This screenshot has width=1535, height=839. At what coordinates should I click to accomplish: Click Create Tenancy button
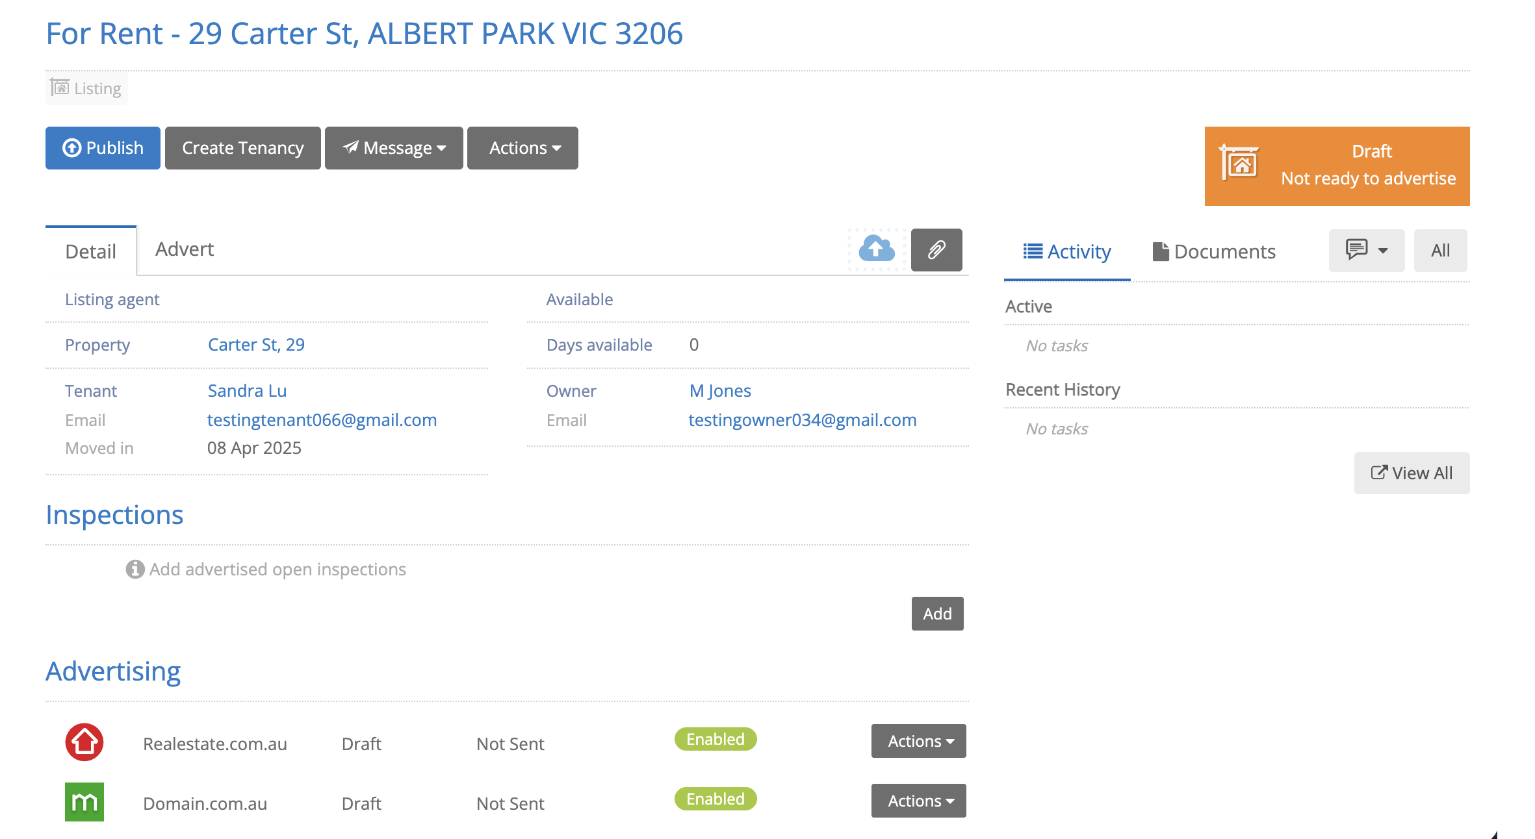(x=243, y=148)
